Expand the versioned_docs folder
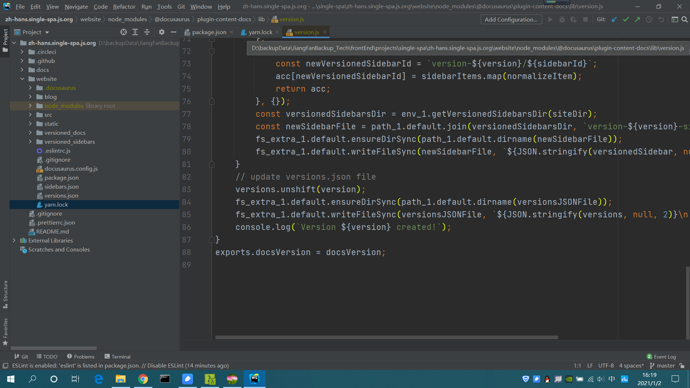Image resolution: width=690 pixels, height=388 pixels. 30,133
